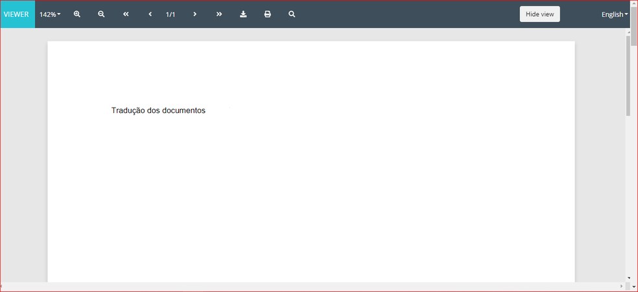Go to the previous page

coord(150,14)
